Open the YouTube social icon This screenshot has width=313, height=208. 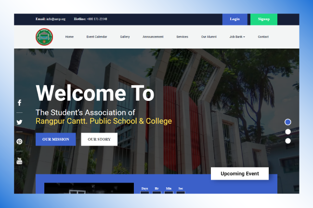tap(19, 161)
